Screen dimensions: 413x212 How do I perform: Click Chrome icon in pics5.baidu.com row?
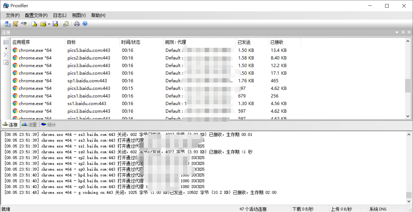coord(15,50)
